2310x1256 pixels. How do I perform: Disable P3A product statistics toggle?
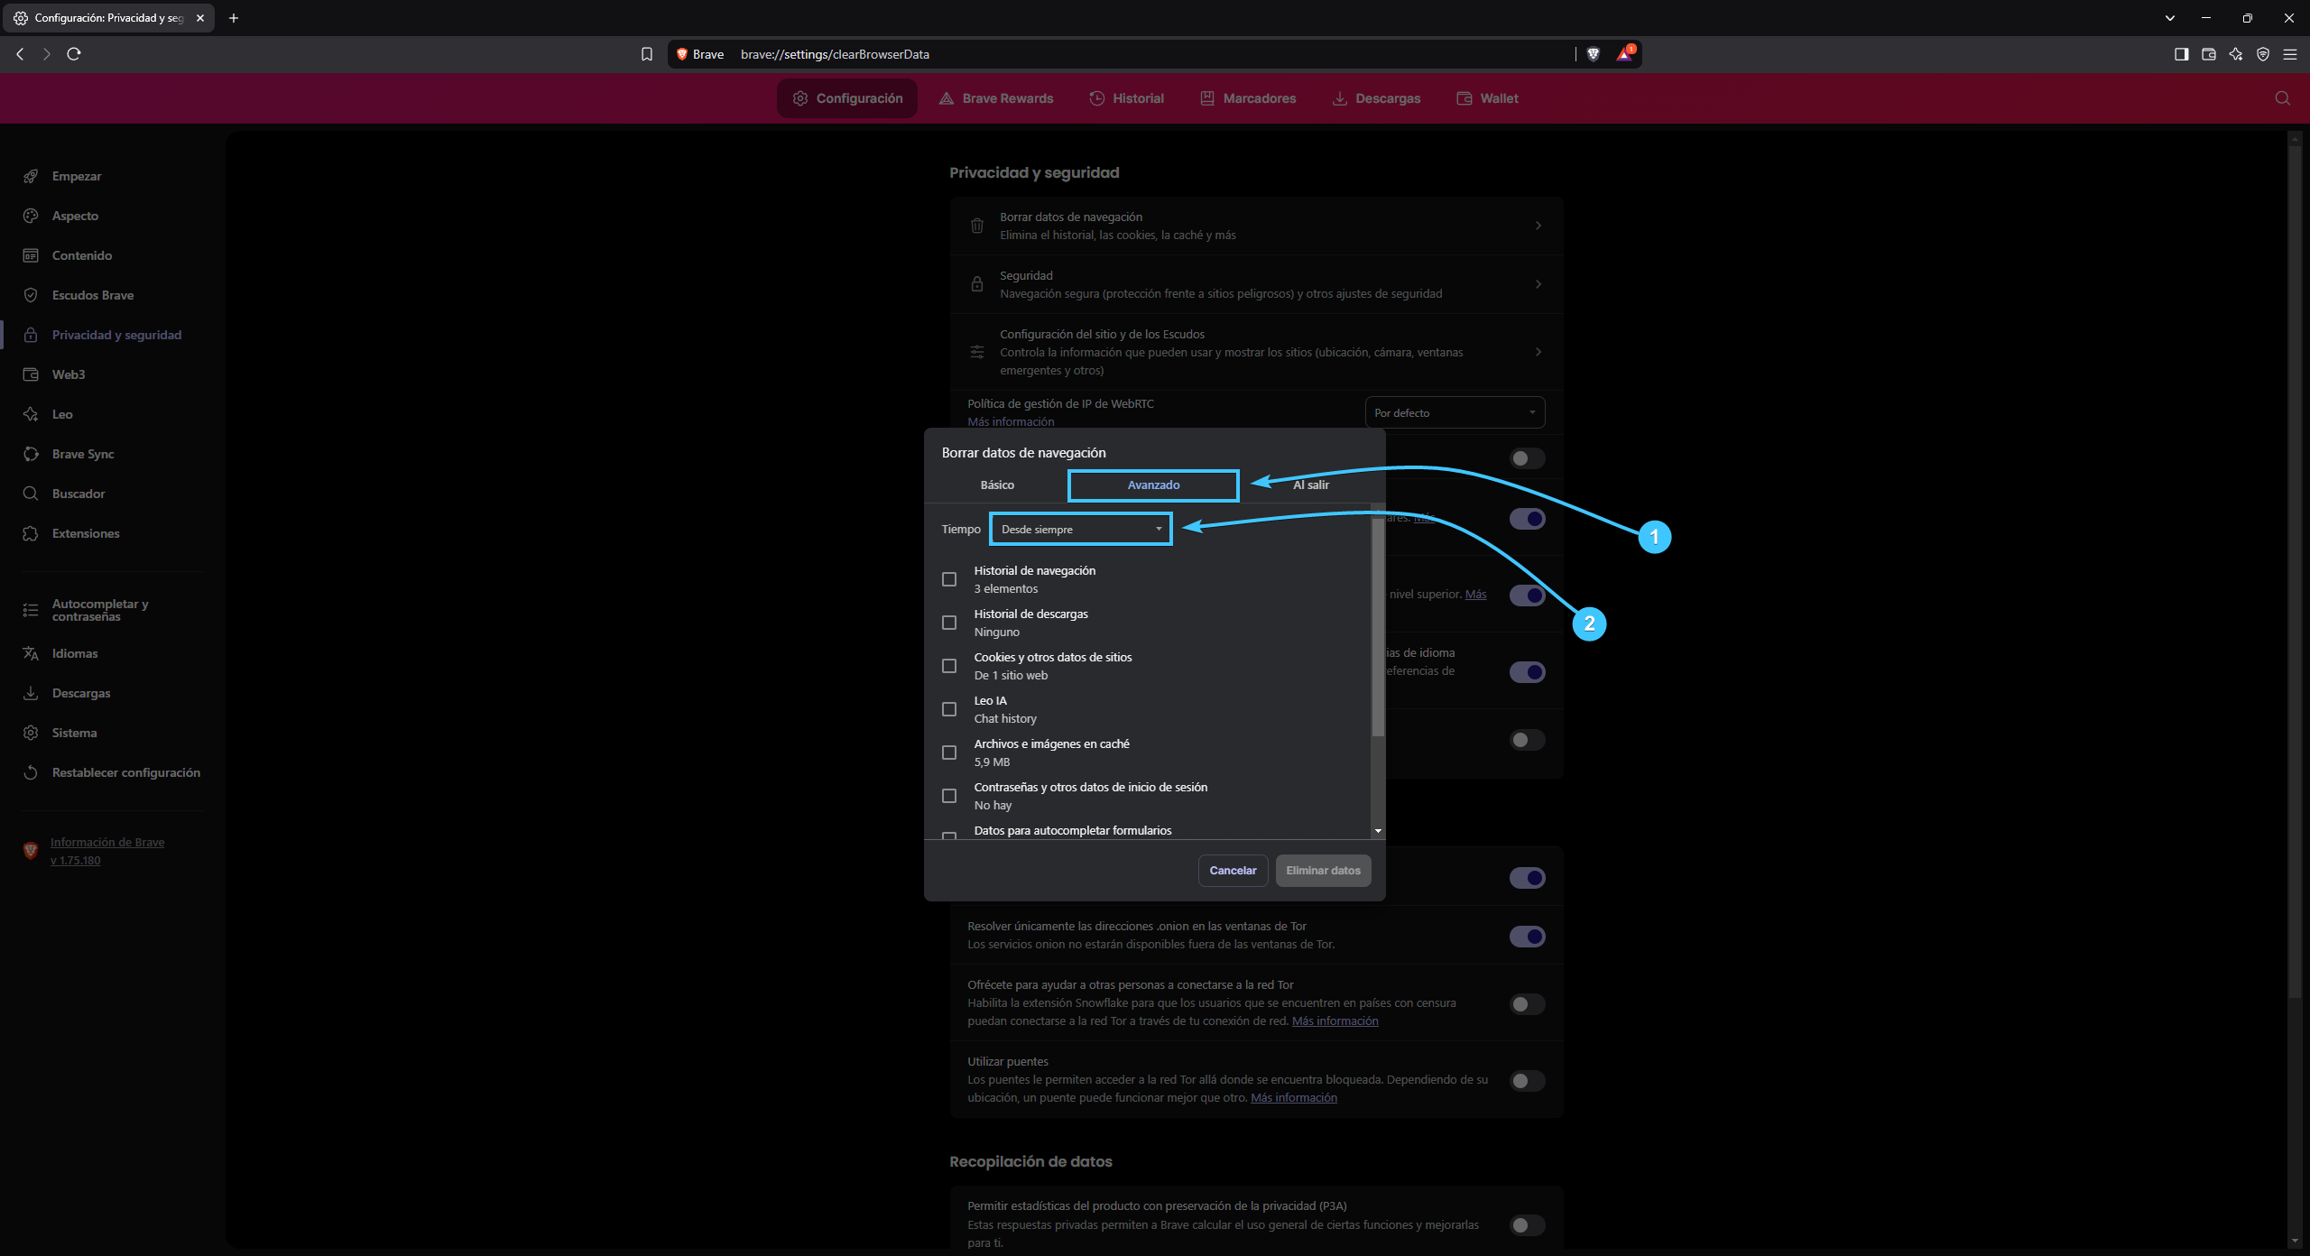(1527, 1225)
